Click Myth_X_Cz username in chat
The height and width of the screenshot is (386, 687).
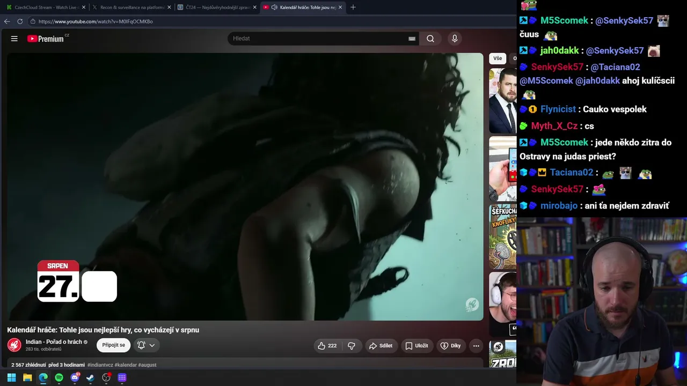[x=554, y=126]
